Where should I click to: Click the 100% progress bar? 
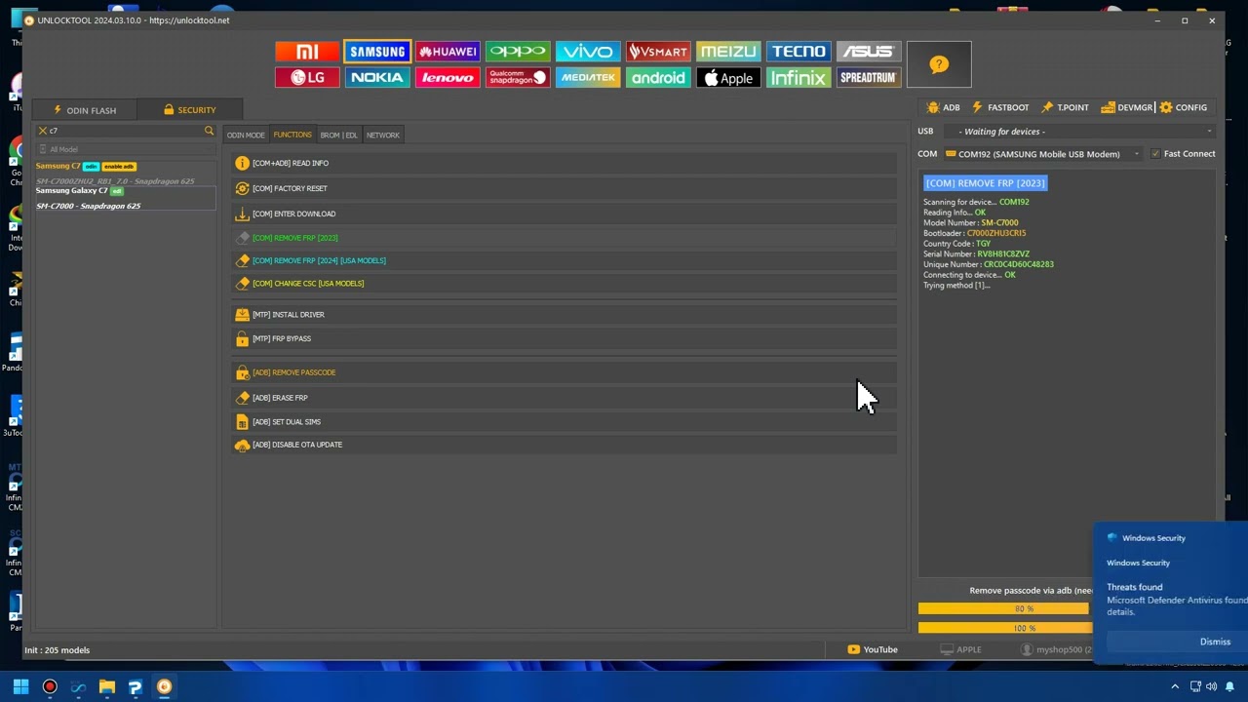coord(1003,628)
